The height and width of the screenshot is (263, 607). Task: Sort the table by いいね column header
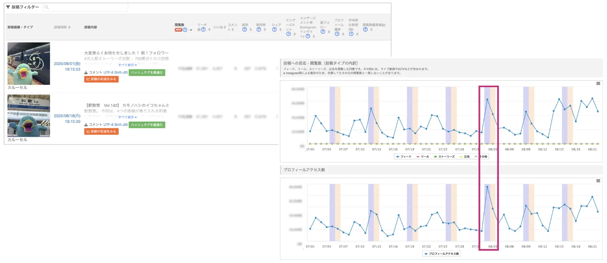click(x=219, y=27)
